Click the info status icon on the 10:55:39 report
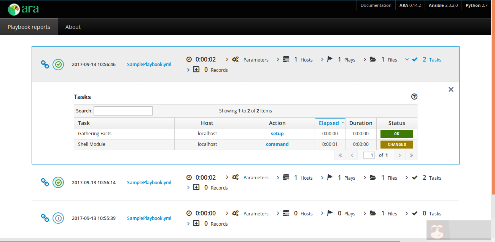The width and height of the screenshot is (495, 242). [58, 218]
